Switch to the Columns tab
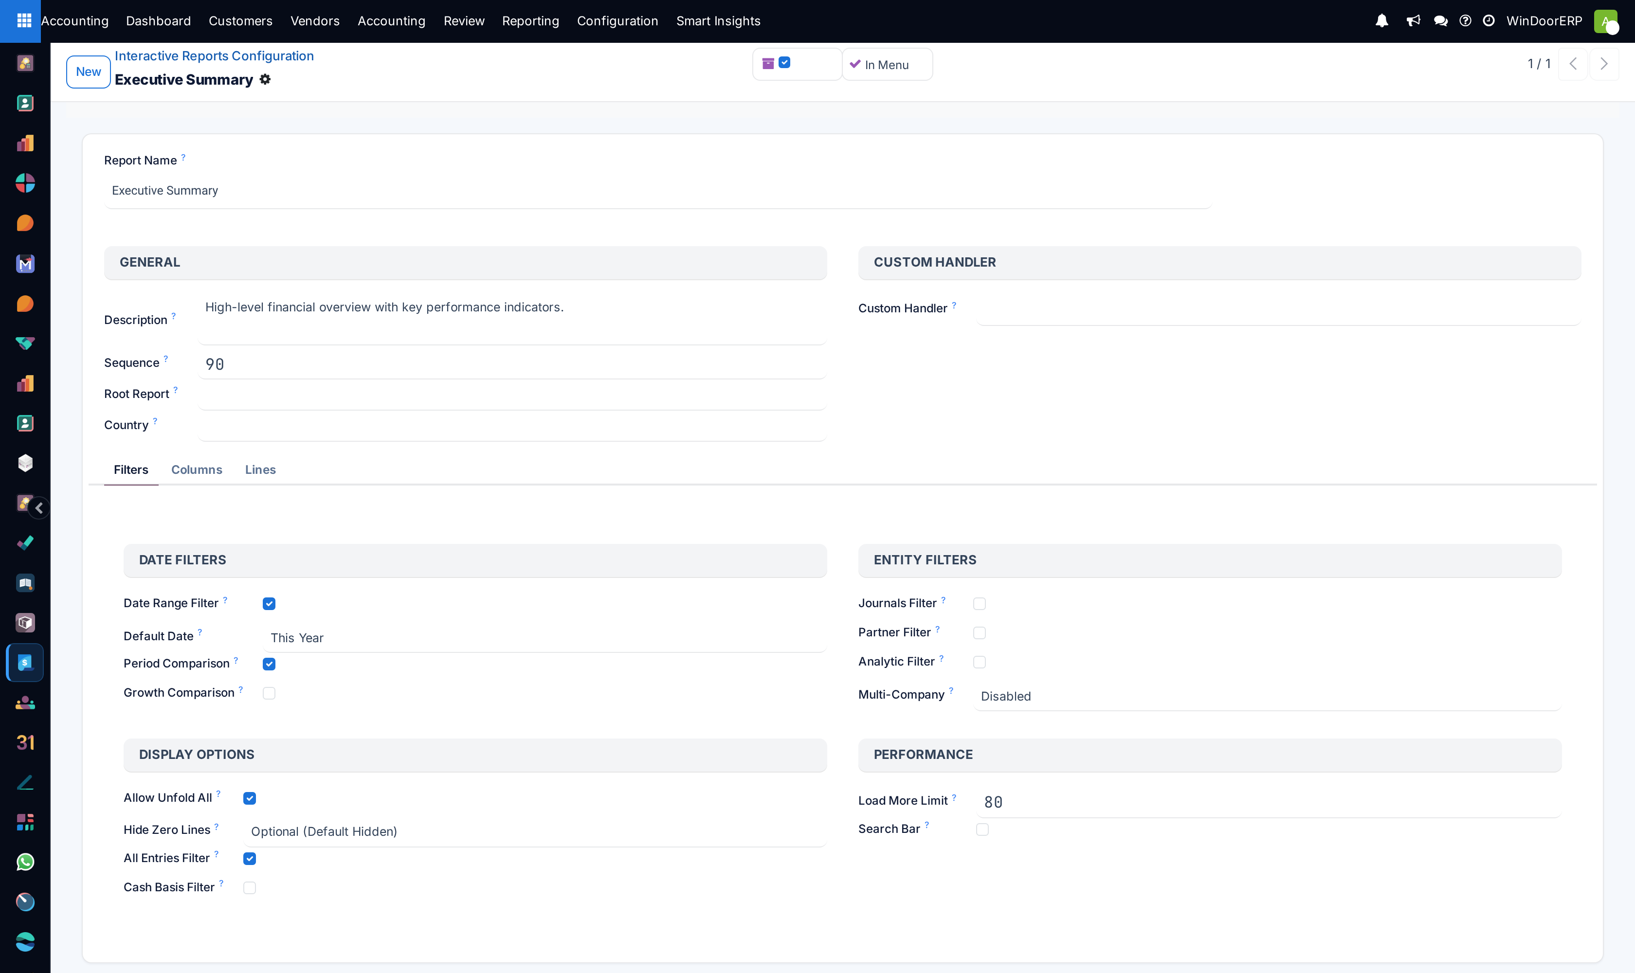Image resolution: width=1635 pixels, height=973 pixels. pos(197,470)
